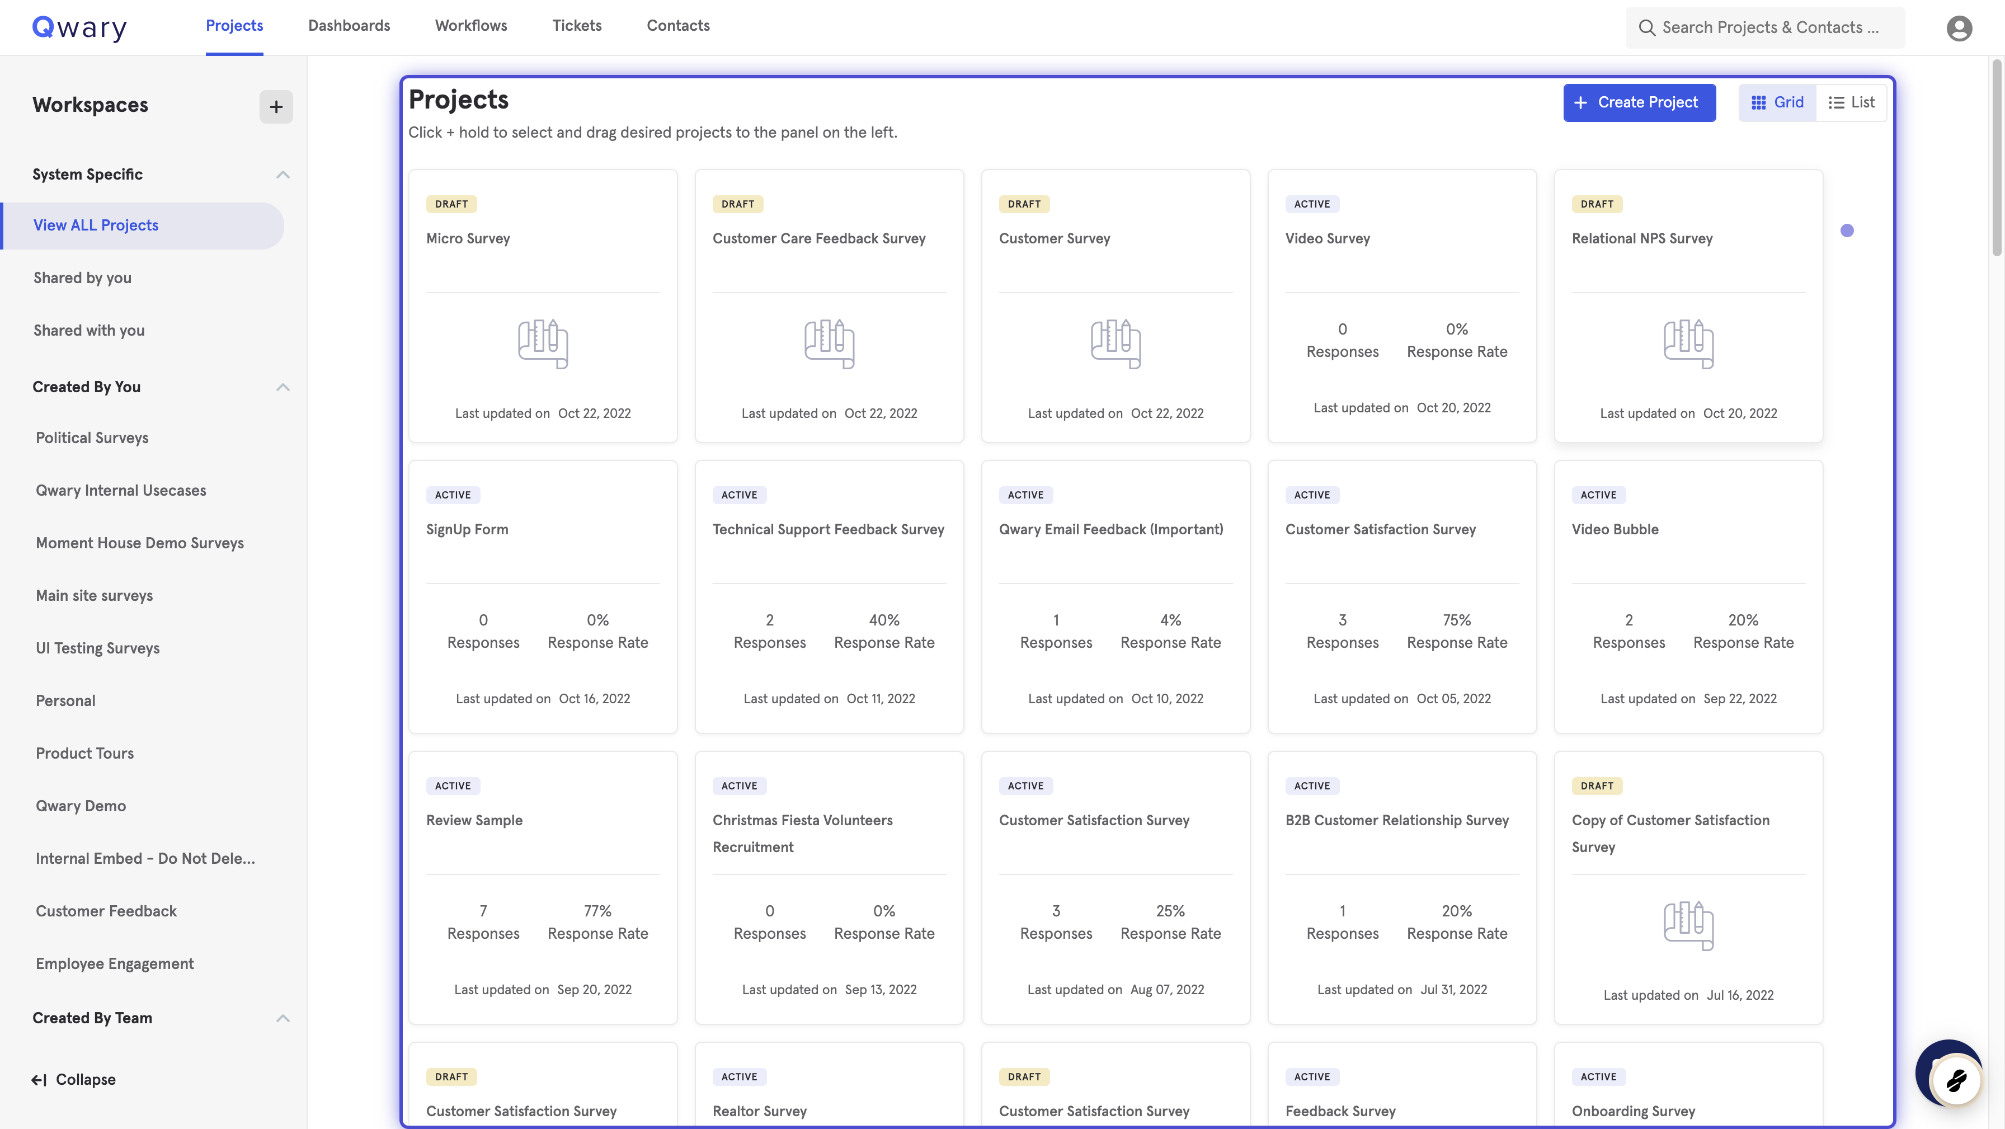Open the Tickets tab

pyautogui.click(x=577, y=26)
